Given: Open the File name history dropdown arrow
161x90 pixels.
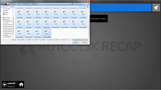Looking at the screenshot, I should [x=71, y=40].
